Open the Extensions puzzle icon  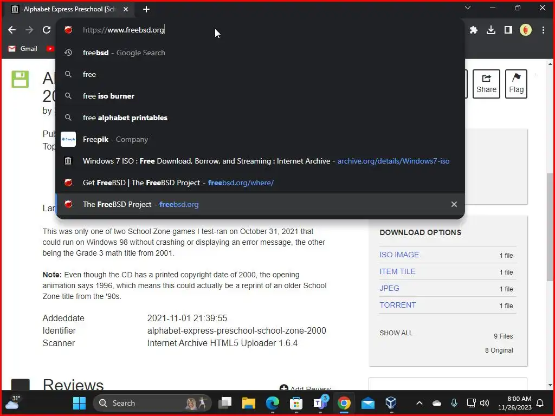pos(474,30)
